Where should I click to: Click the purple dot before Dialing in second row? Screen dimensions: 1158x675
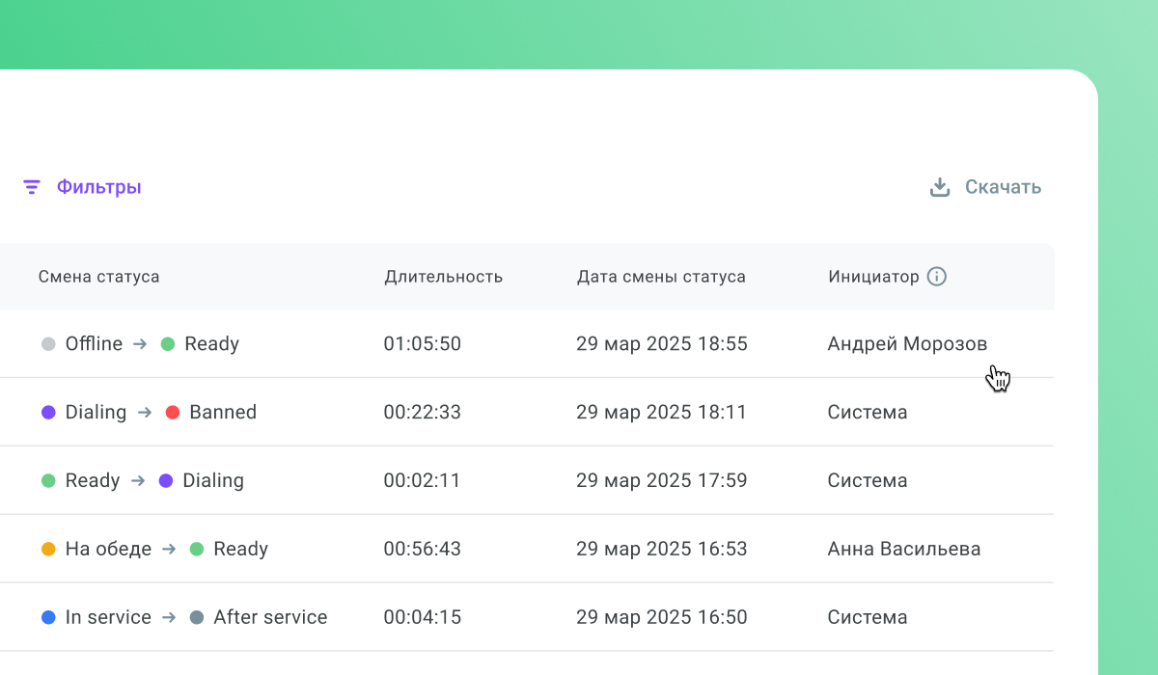(48, 413)
